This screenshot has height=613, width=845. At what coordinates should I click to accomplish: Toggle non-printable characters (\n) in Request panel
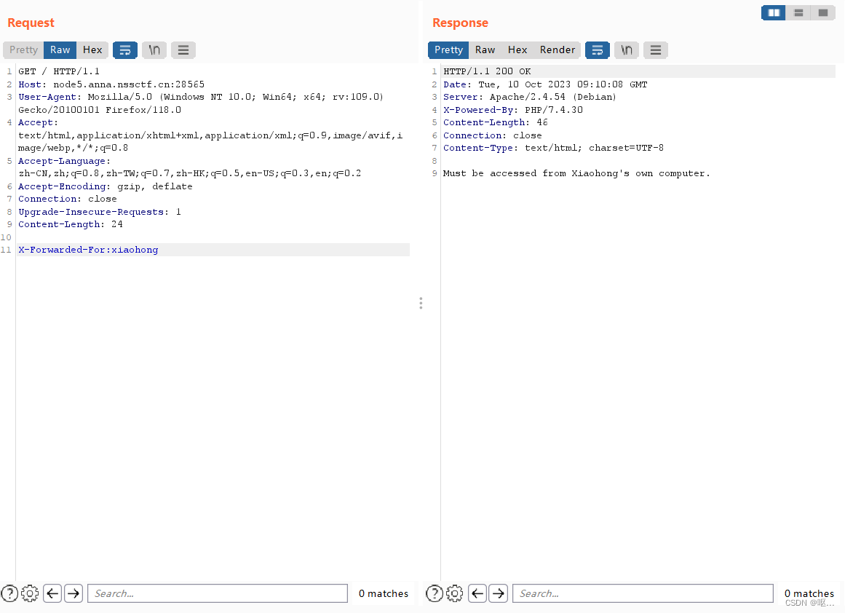(x=154, y=50)
